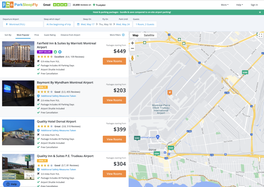Sort results by Price
Viewport: 264px width, 187px height.
coord(37,35)
